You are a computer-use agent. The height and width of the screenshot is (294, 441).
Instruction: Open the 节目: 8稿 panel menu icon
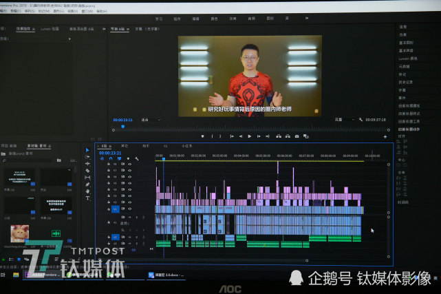tap(128, 29)
